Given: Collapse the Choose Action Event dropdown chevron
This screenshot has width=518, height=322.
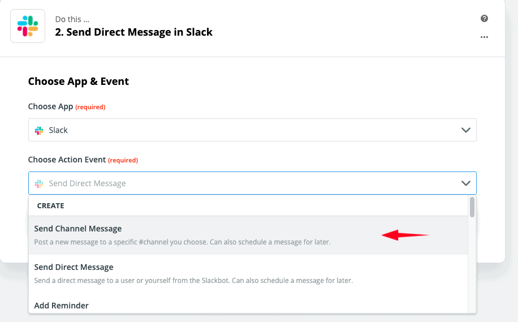Looking at the screenshot, I should (x=465, y=183).
